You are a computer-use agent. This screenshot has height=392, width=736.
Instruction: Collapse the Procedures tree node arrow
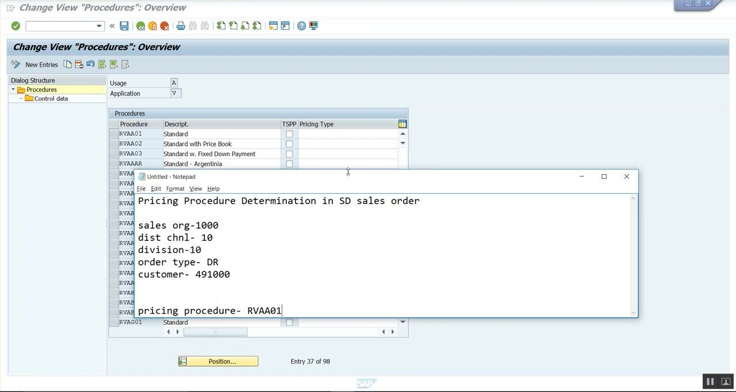pyautogui.click(x=13, y=90)
